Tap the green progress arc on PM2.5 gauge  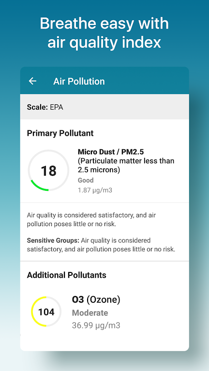(37, 186)
